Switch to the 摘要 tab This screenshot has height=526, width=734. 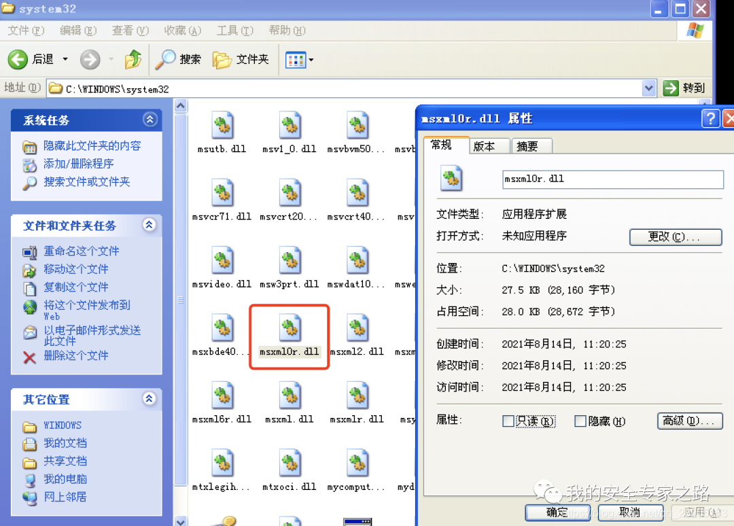(531, 146)
